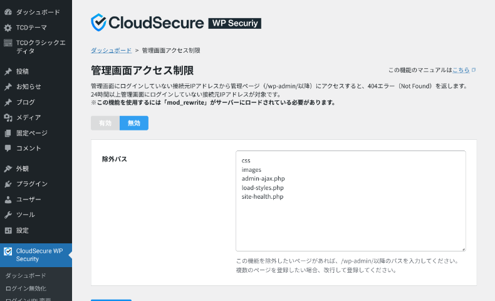Click inside the 除外パス textarea
Screen dimensions: 495x301
tap(350, 201)
